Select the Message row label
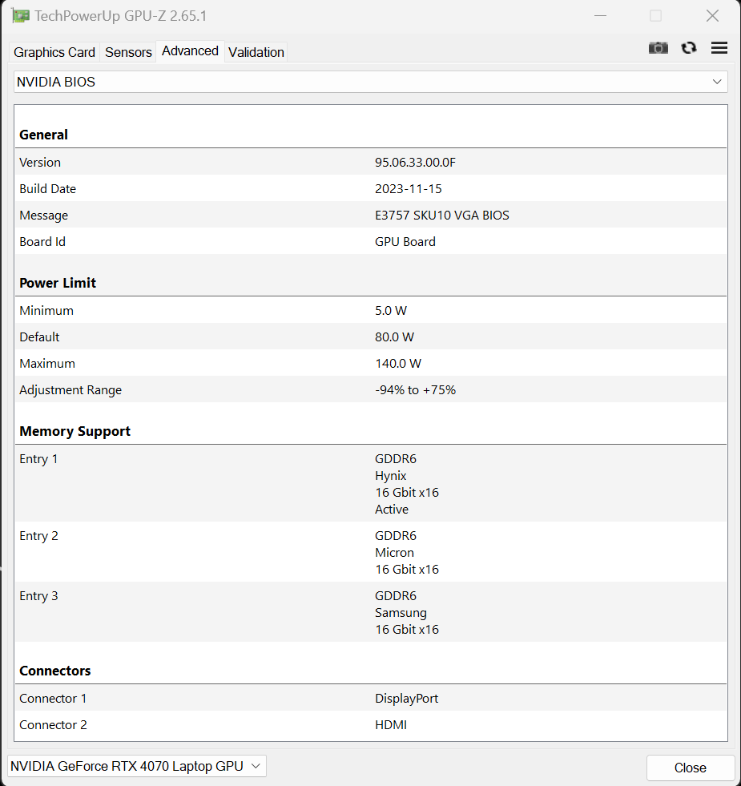The image size is (741, 786). [x=43, y=216]
